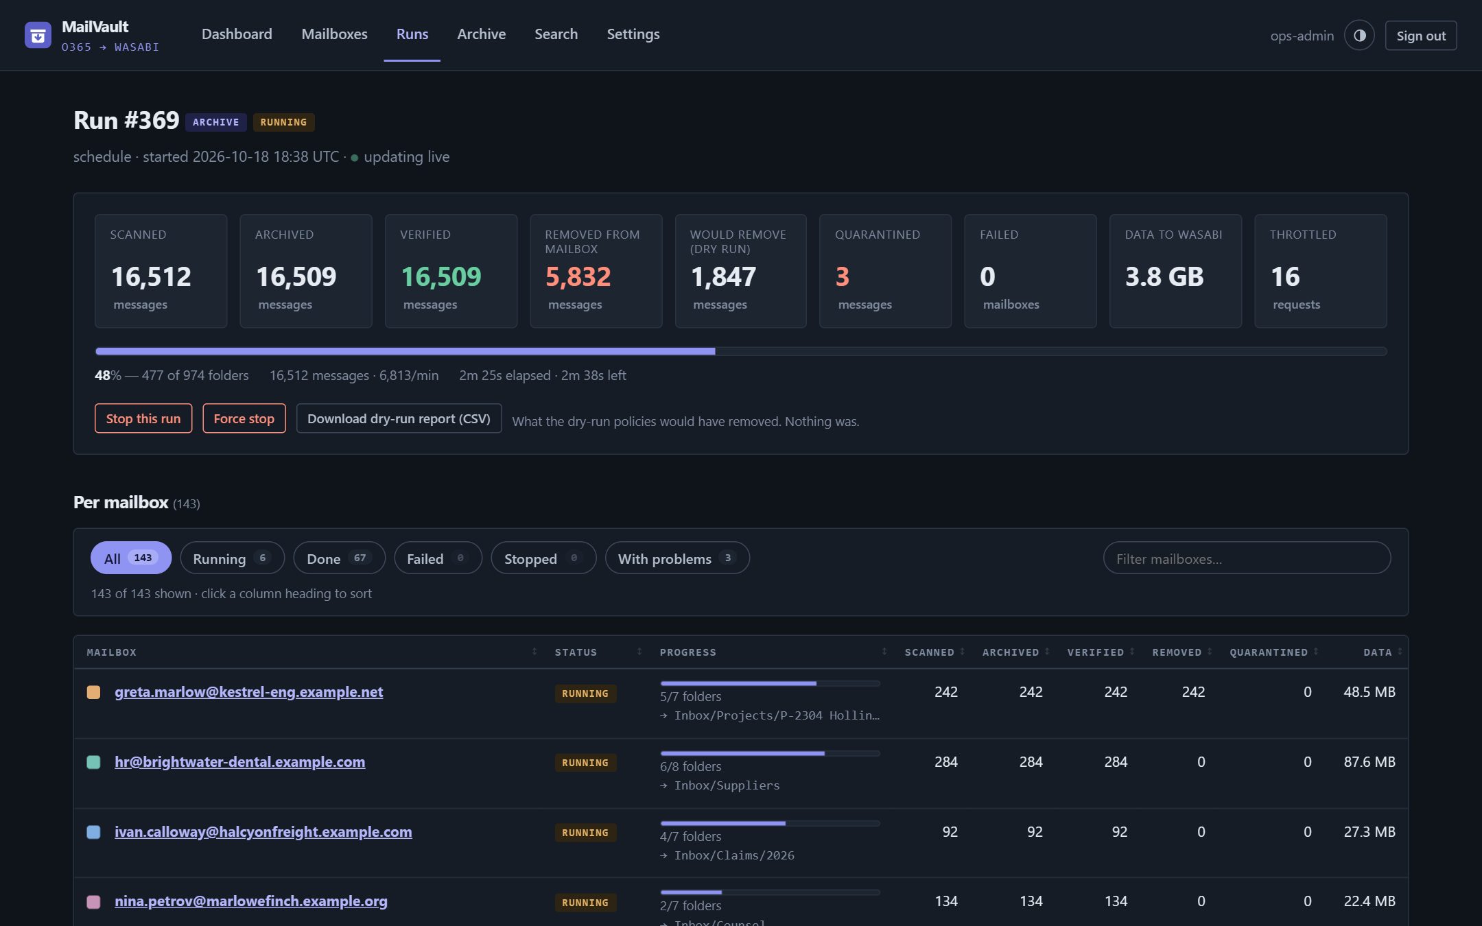This screenshot has height=926, width=1482.
Task: Sort table by Quarantined column
Action: pyautogui.click(x=1274, y=652)
